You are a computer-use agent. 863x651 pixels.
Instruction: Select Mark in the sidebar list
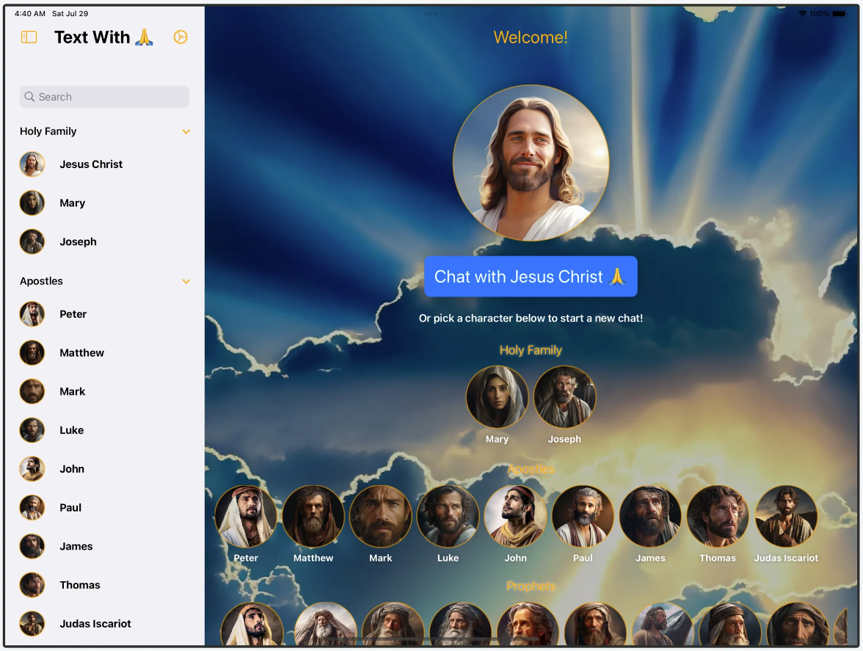pyautogui.click(x=104, y=391)
